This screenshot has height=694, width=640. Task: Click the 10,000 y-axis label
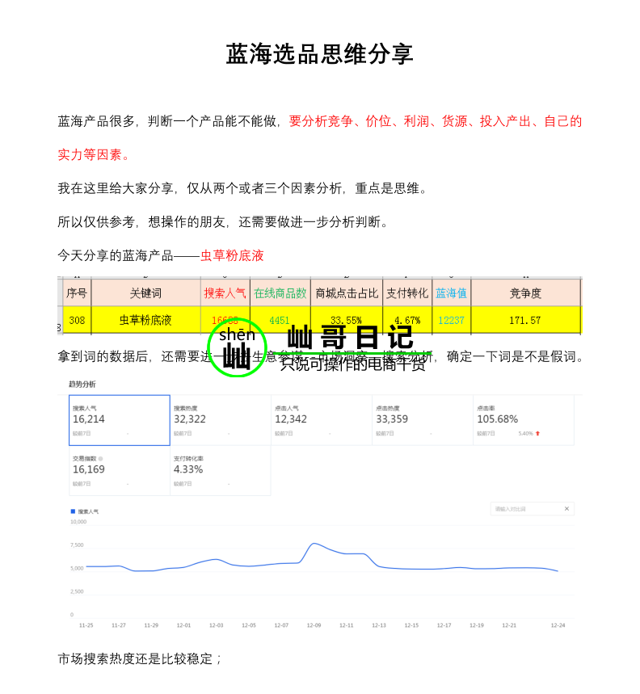click(78, 522)
